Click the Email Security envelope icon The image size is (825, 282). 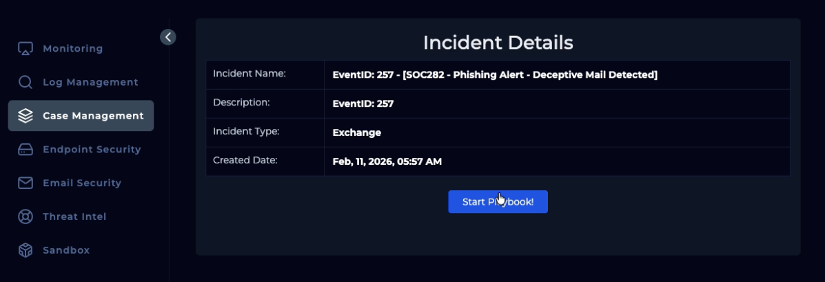[x=26, y=183]
